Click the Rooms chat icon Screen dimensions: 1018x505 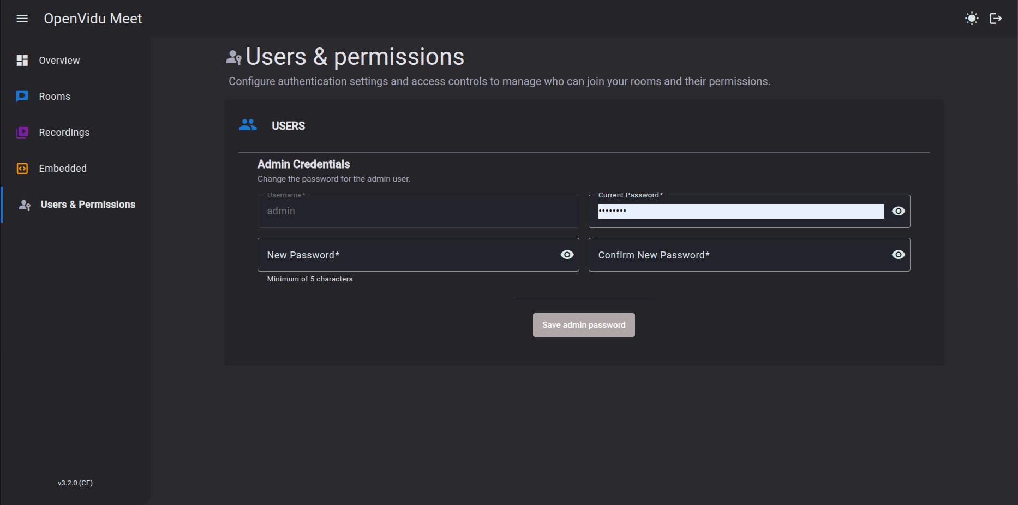click(x=22, y=97)
